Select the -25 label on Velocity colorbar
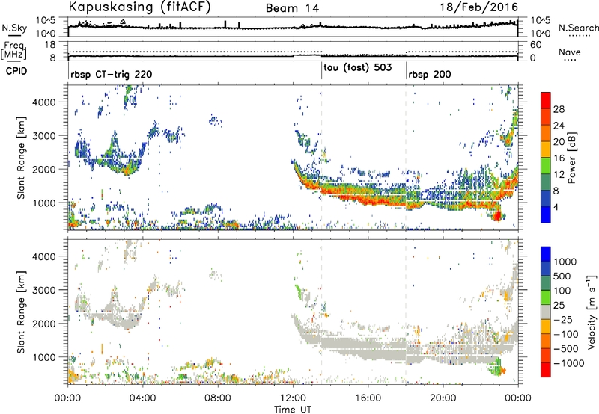Image resolution: width=599 pixels, height=414 pixels. click(x=565, y=320)
